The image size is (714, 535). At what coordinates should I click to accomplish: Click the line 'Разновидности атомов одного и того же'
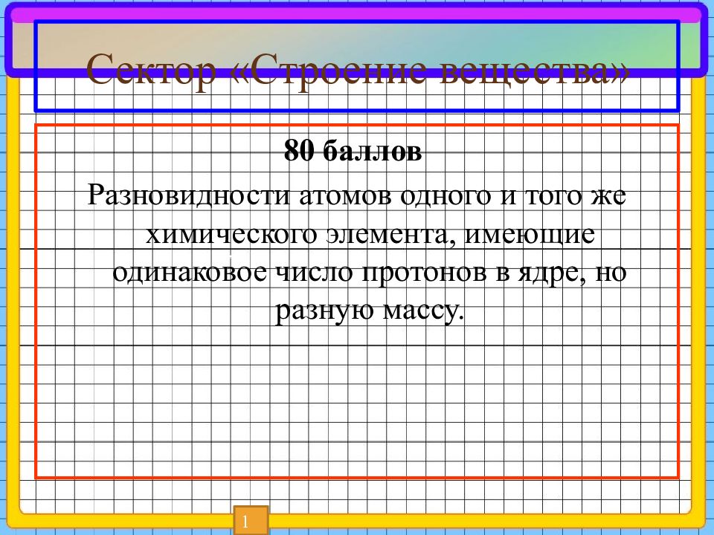click(x=356, y=195)
